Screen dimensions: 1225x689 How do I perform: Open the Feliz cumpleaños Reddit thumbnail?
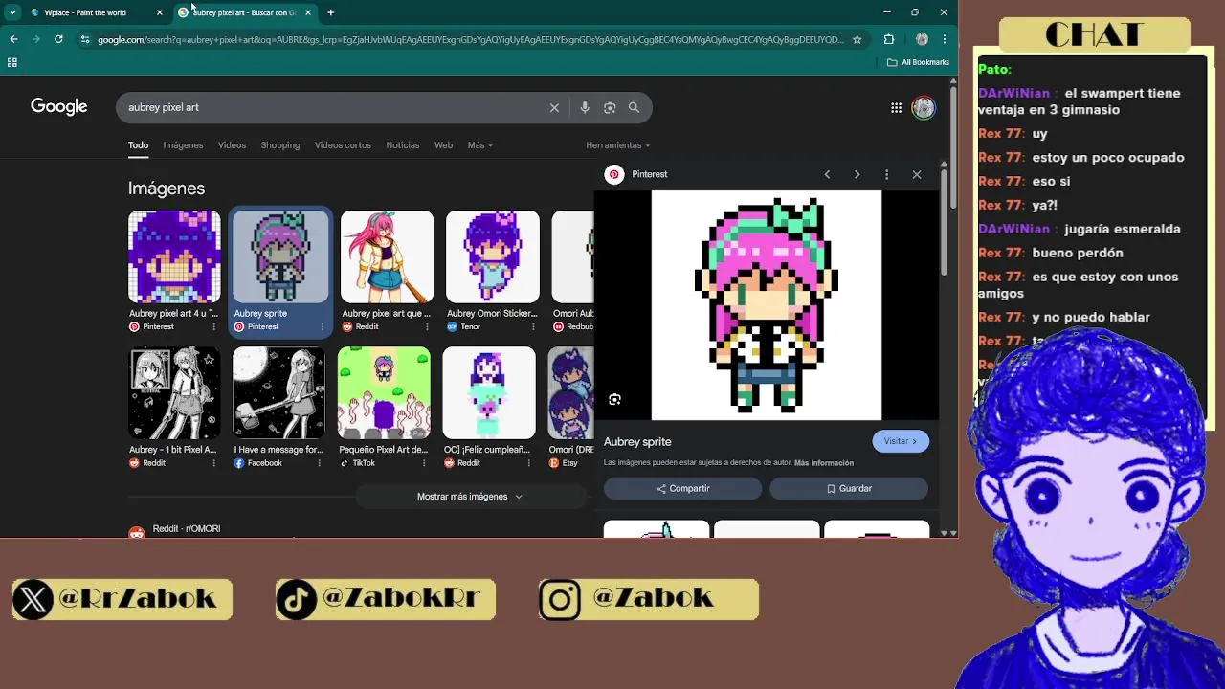click(x=489, y=393)
